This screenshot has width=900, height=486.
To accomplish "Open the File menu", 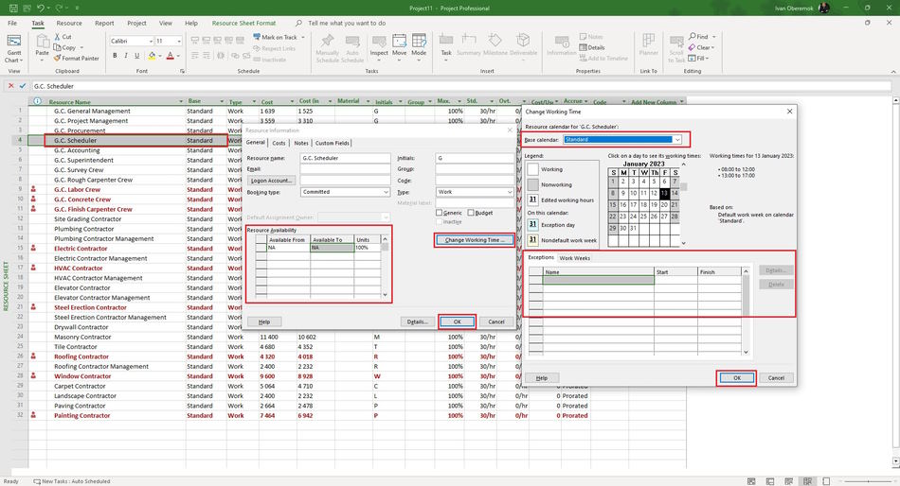I will coord(12,23).
